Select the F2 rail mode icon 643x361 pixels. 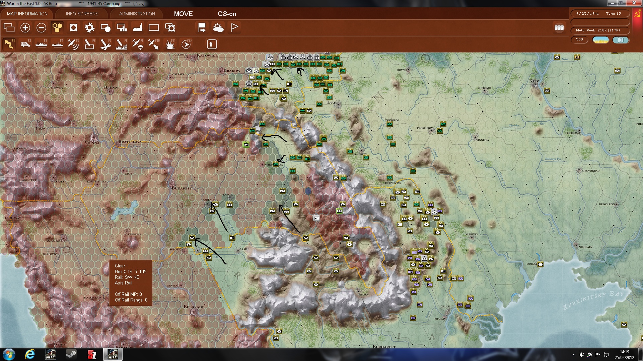click(25, 44)
